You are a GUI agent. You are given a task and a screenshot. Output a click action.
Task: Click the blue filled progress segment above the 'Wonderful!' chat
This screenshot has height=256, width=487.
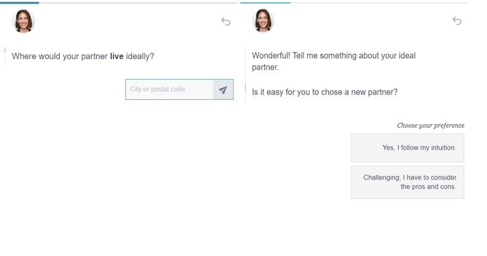265,2
